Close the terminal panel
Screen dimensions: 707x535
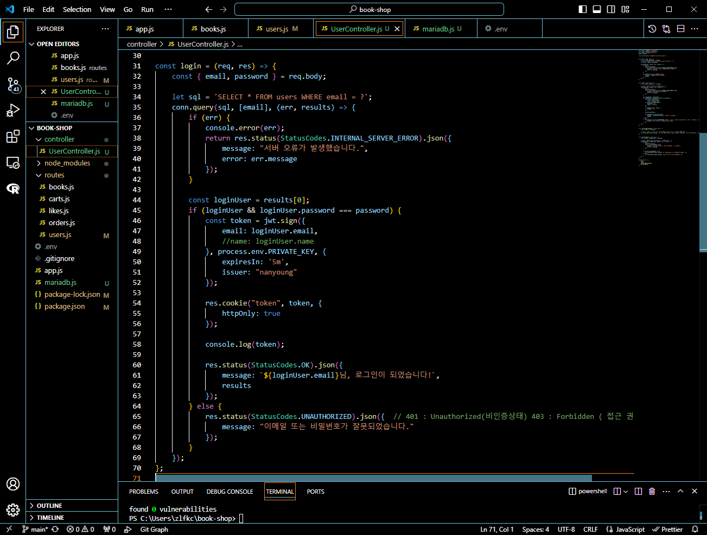pyautogui.click(x=695, y=491)
